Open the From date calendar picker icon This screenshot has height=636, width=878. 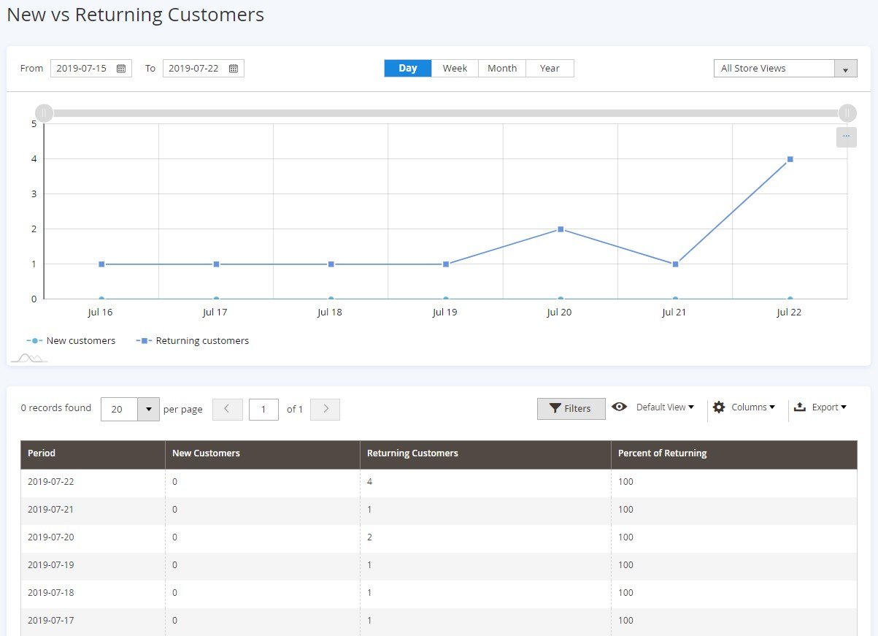[x=121, y=69]
